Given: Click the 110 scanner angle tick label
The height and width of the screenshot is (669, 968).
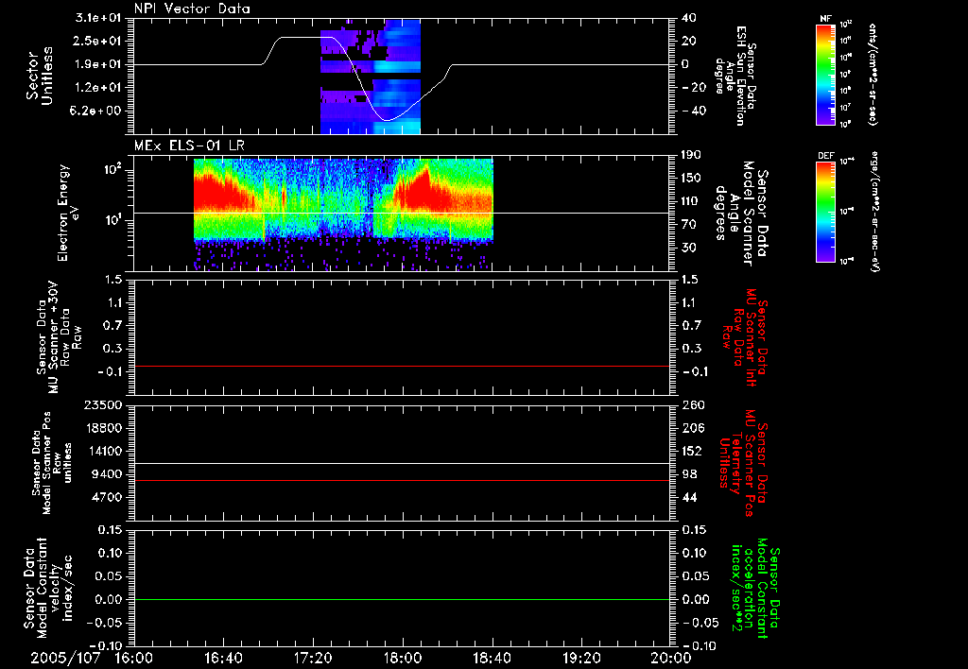Looking at the screenshot, I should click(x=692, y=201).
